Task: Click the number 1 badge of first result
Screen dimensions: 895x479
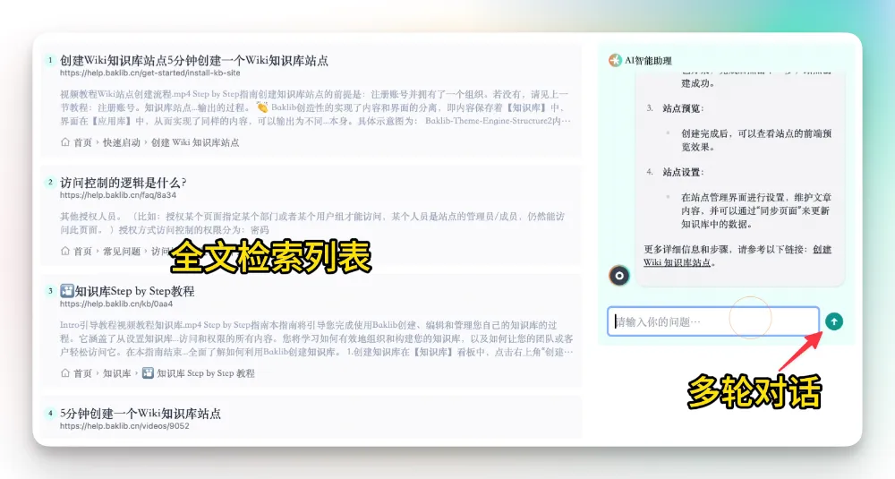Action: tap(51, 60)
